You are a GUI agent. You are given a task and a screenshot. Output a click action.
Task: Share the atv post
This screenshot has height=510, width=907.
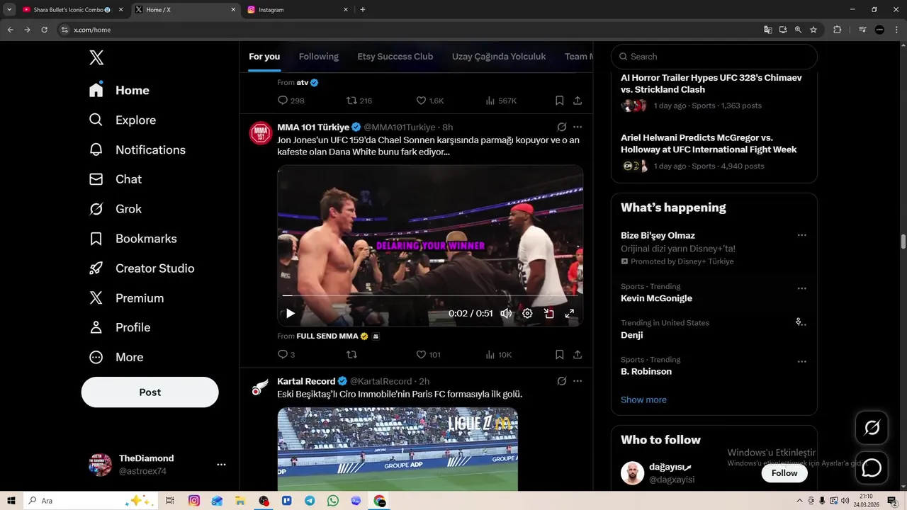(578, 101)
